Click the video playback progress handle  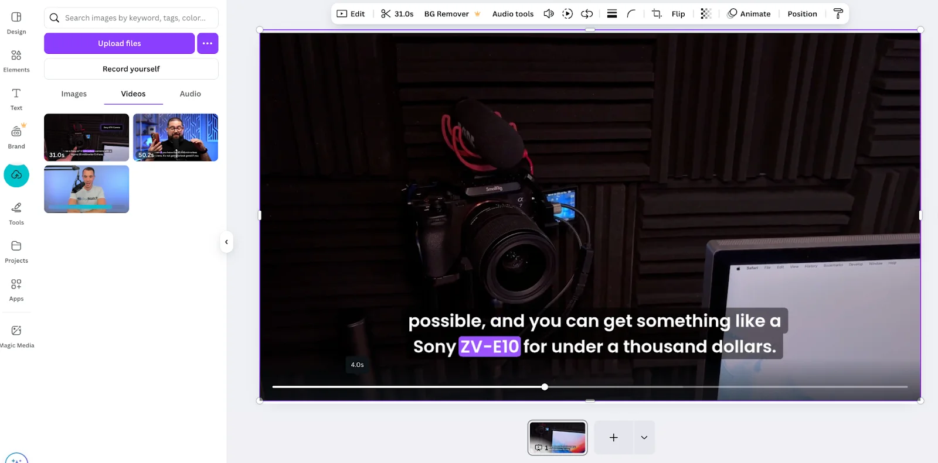tap(545, 387)
